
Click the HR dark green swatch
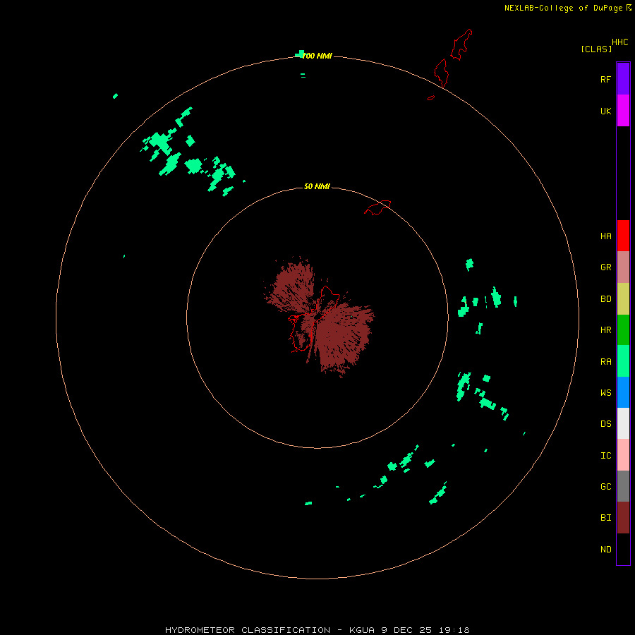click(623, 330)
